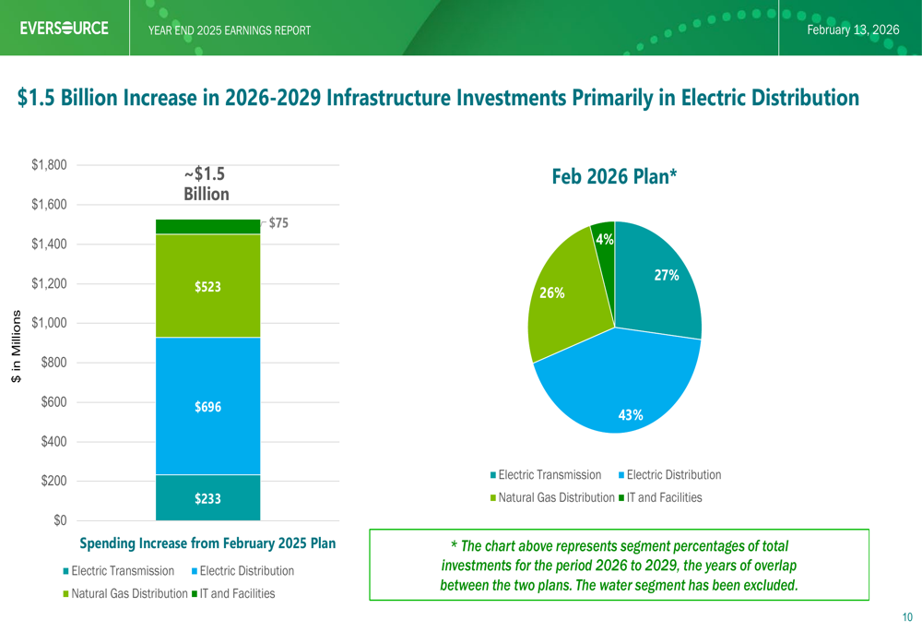The image size is (922, 632).
Task: Click the $75 IT and Facilities data label
Action: 278,223
